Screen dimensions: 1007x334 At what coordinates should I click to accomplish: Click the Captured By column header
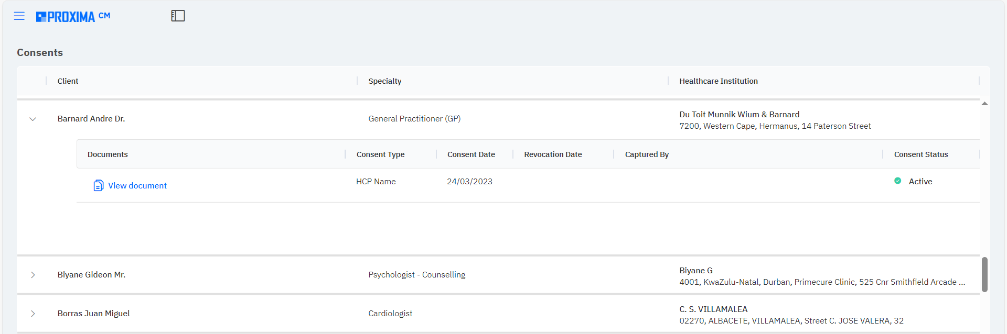[647, 154]
